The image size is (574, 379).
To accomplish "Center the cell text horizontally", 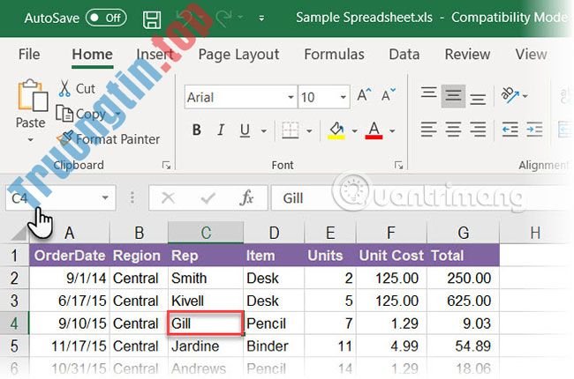I will [453, 130].
